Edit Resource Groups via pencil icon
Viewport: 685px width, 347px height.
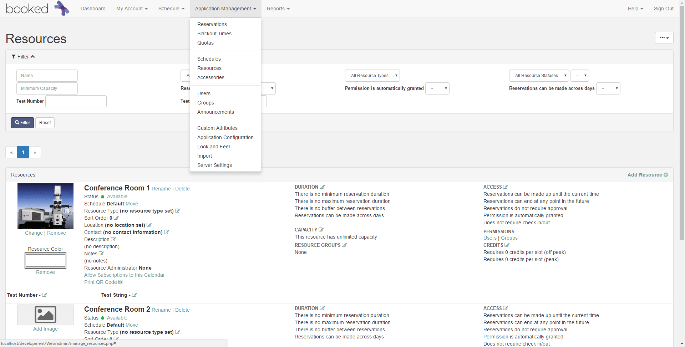tap(344, 245)
